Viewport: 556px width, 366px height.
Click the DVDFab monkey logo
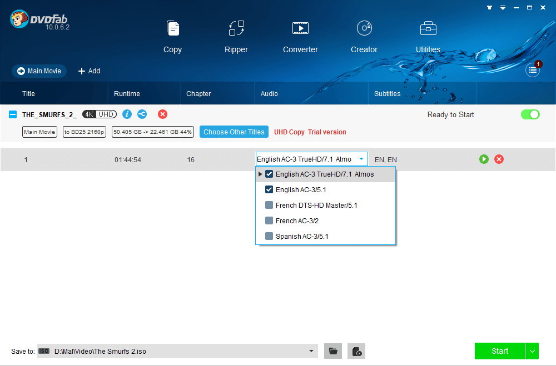pos(19,19)
